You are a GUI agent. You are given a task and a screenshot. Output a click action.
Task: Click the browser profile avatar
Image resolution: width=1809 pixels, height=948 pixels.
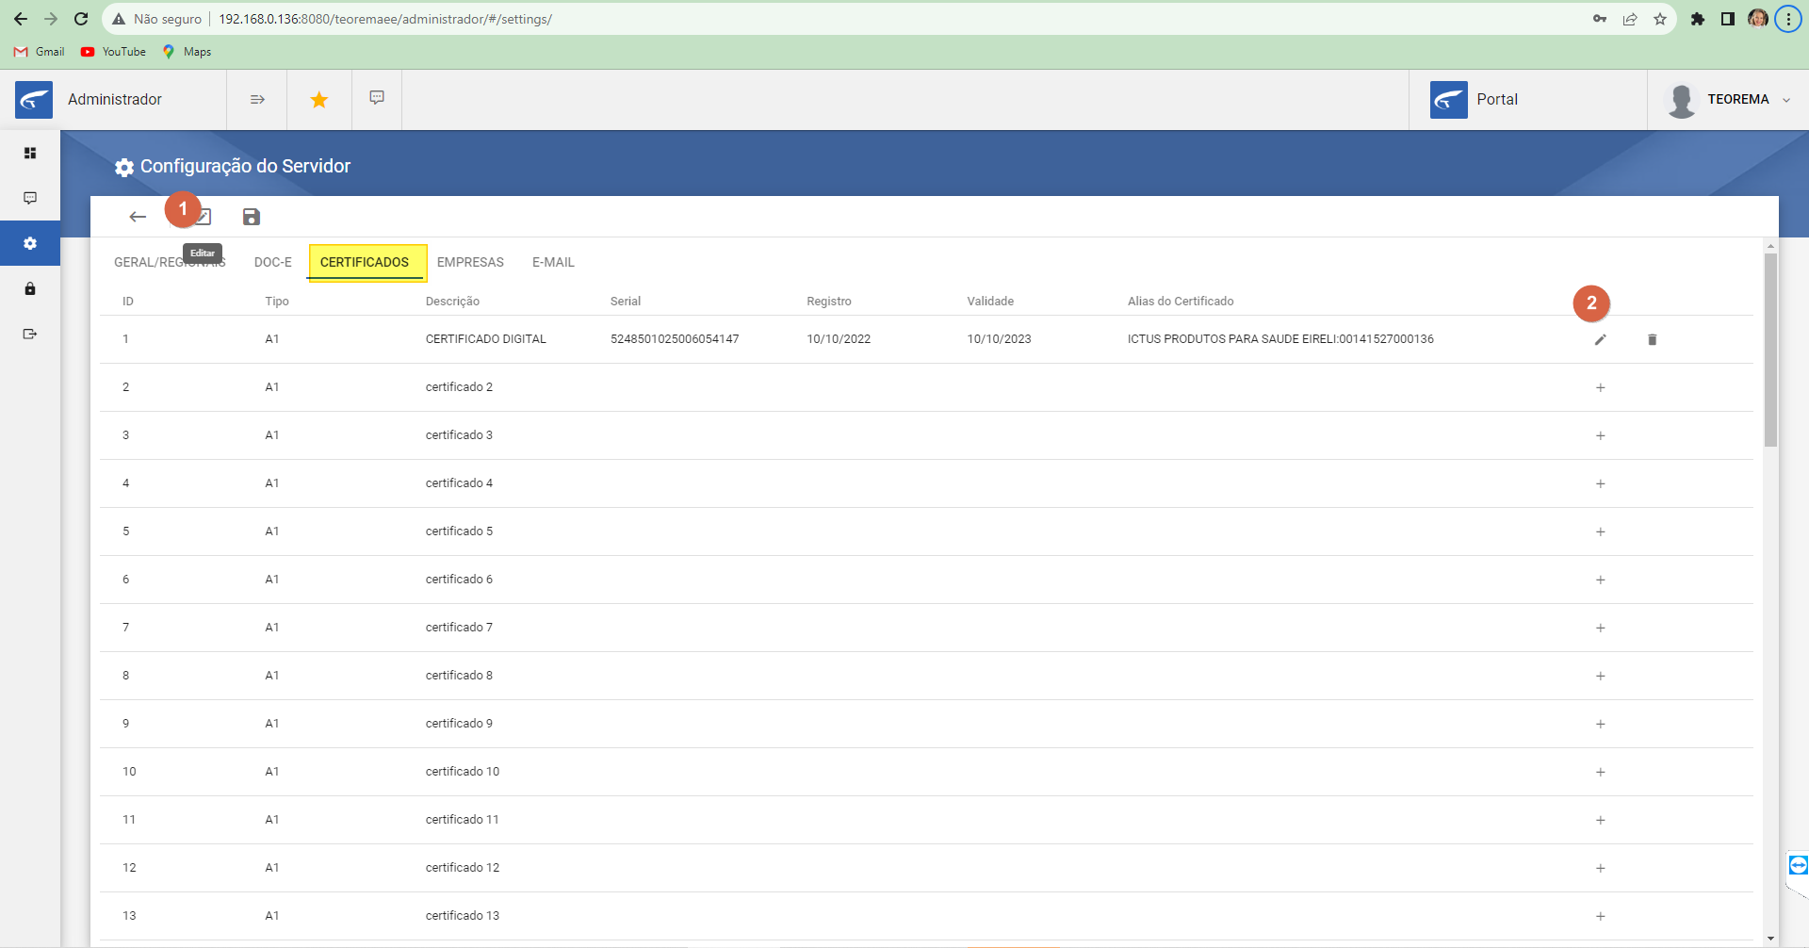click(x=1757, y=19)
